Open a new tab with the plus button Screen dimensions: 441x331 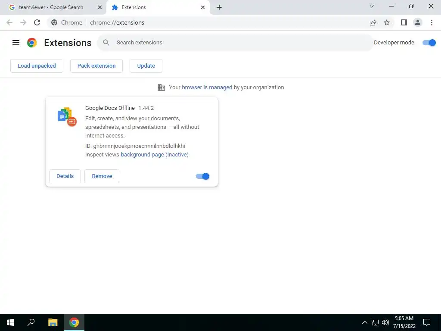click(x=219, y=7)
